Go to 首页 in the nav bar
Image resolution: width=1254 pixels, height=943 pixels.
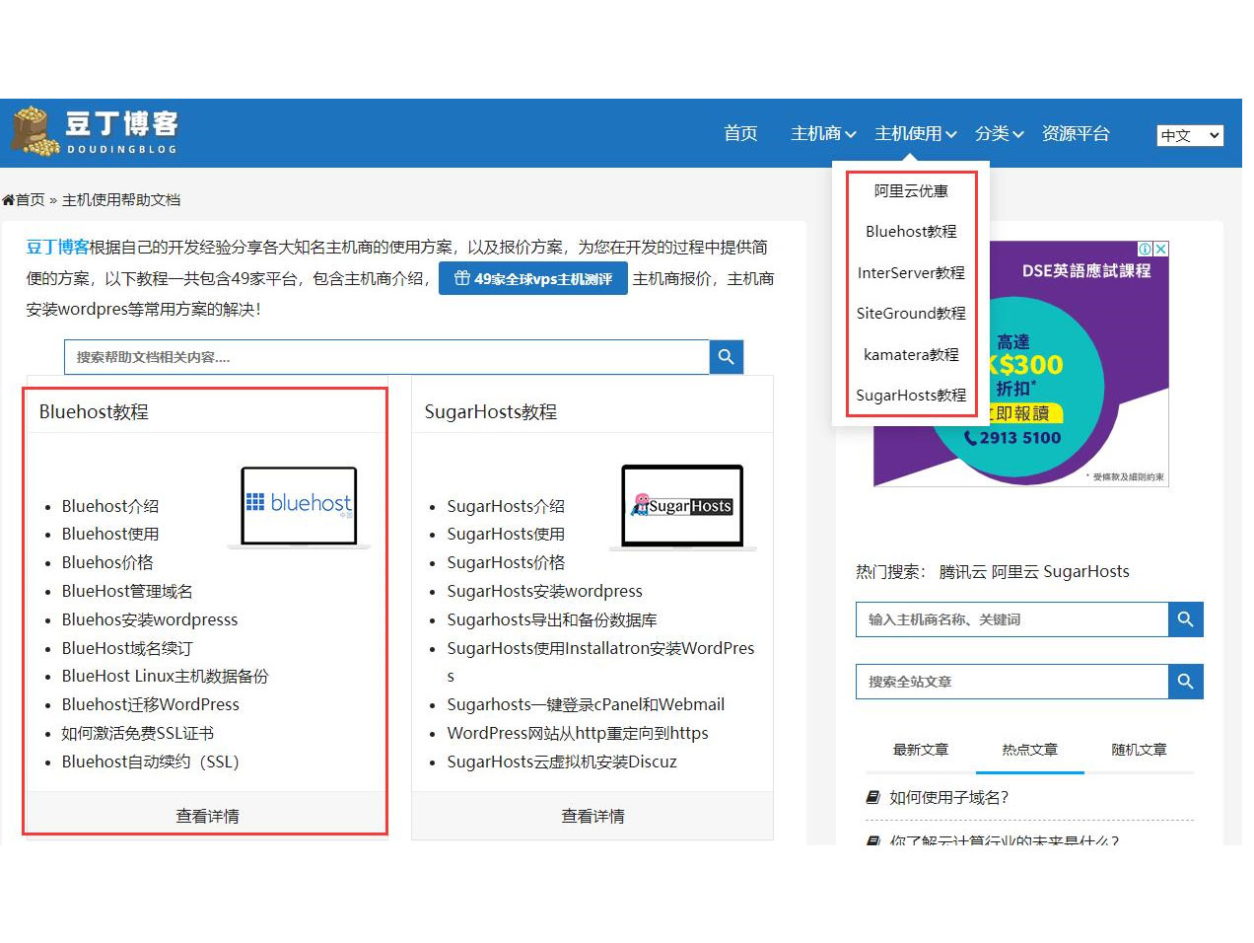tap(740, 133)
